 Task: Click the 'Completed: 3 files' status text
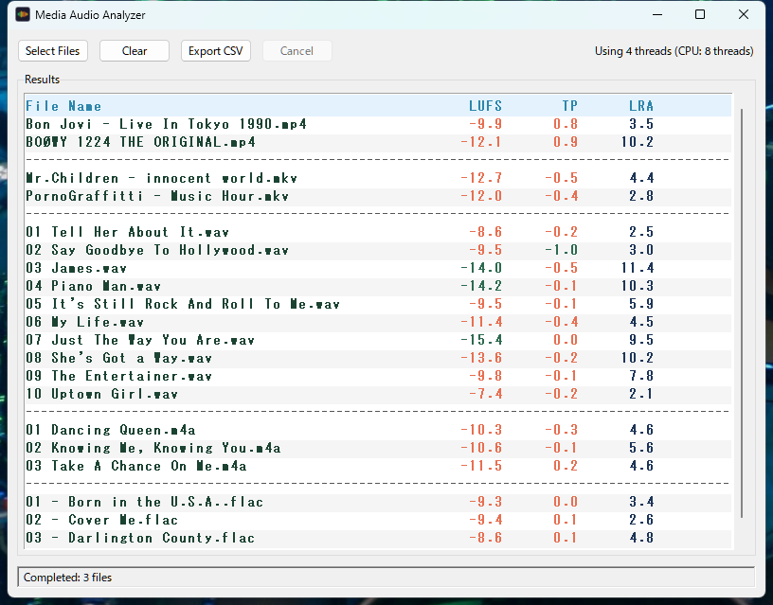tap(68, 577)
